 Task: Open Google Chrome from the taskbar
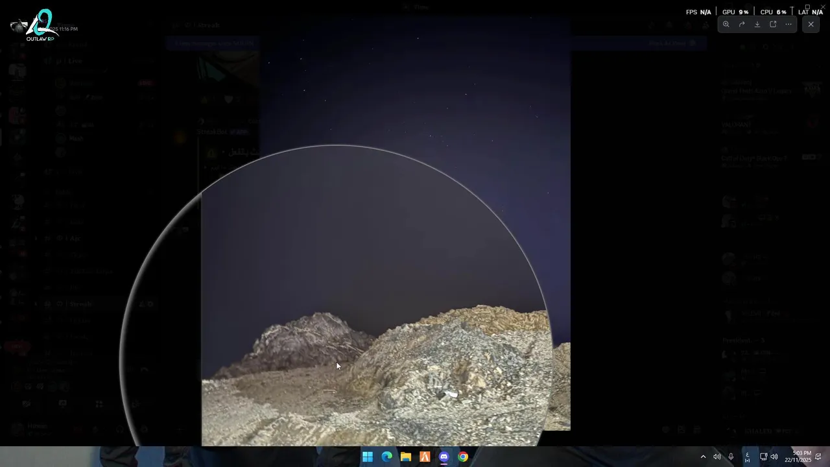463,457
